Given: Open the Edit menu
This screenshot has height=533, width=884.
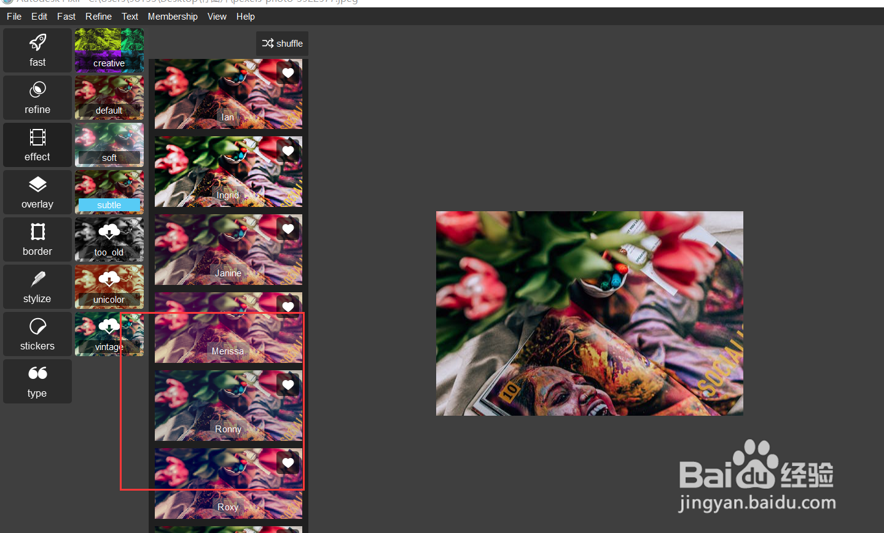Looking at the screenshot, I should [39, 17].
